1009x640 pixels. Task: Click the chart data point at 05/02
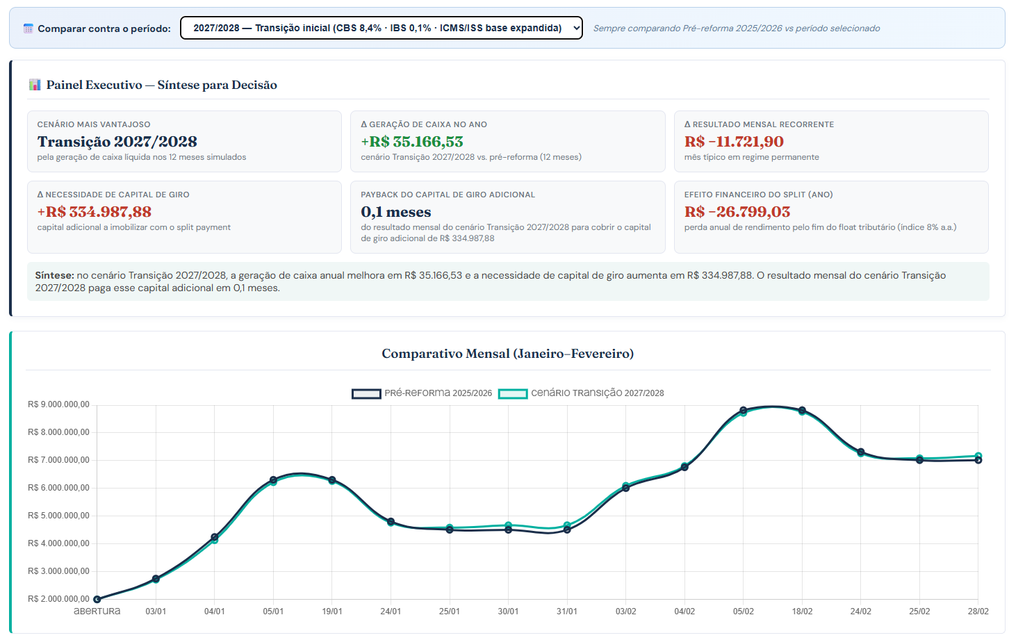click(744, 411)
